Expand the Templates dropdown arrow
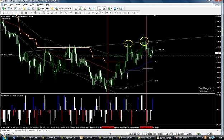Viewport: 224px width, 140px height. [123, 9]
